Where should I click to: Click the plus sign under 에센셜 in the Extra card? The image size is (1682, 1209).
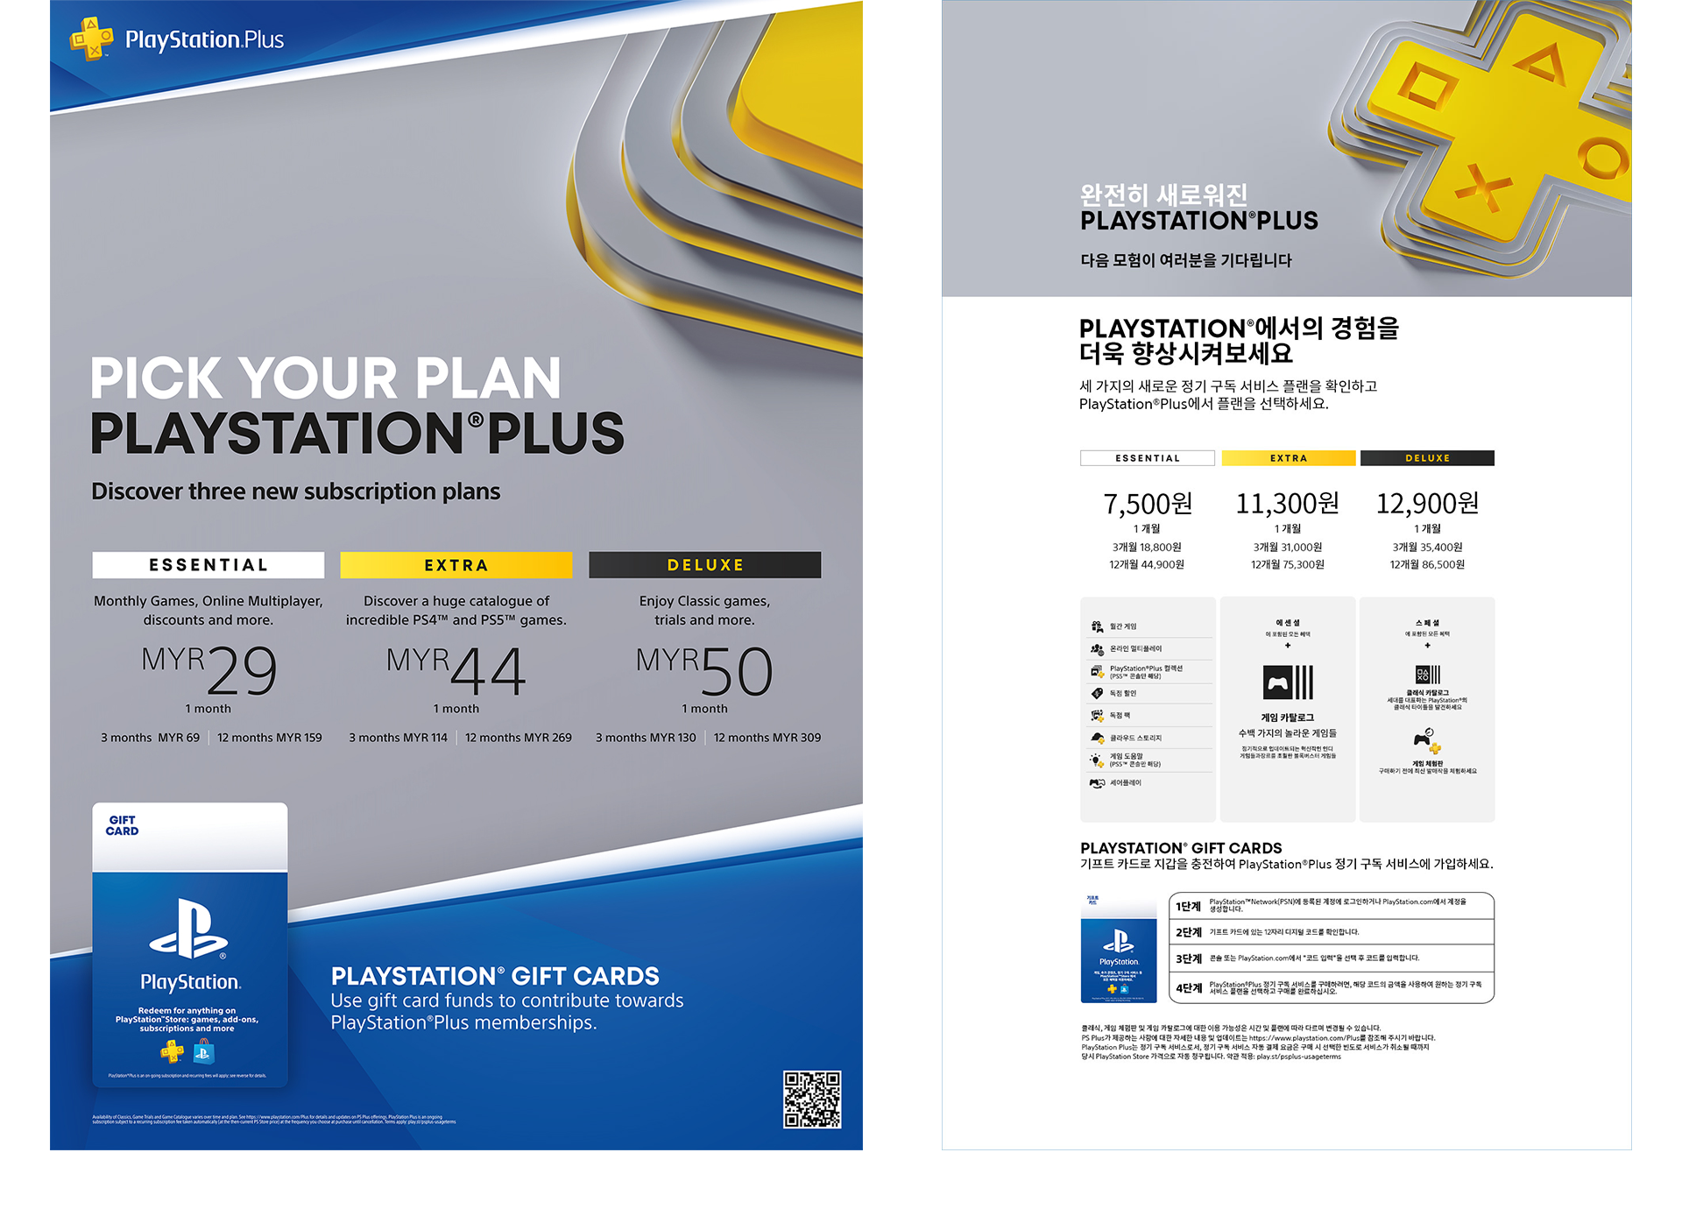point(1288,646)
